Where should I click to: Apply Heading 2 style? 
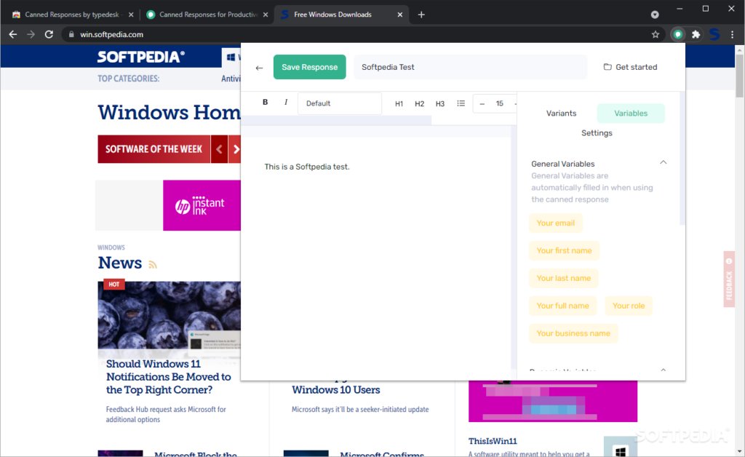pyautogui.click(x=419, y=103)
